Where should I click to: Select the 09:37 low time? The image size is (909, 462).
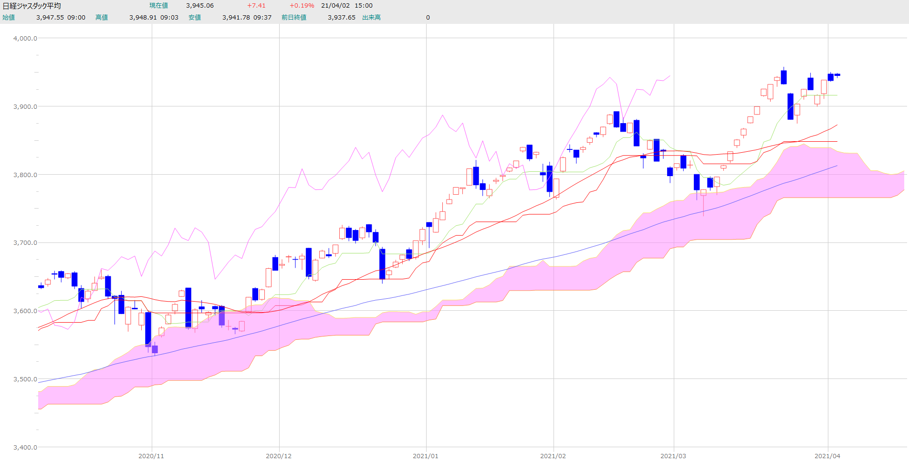pyautogui.click(x=262, y=18)
